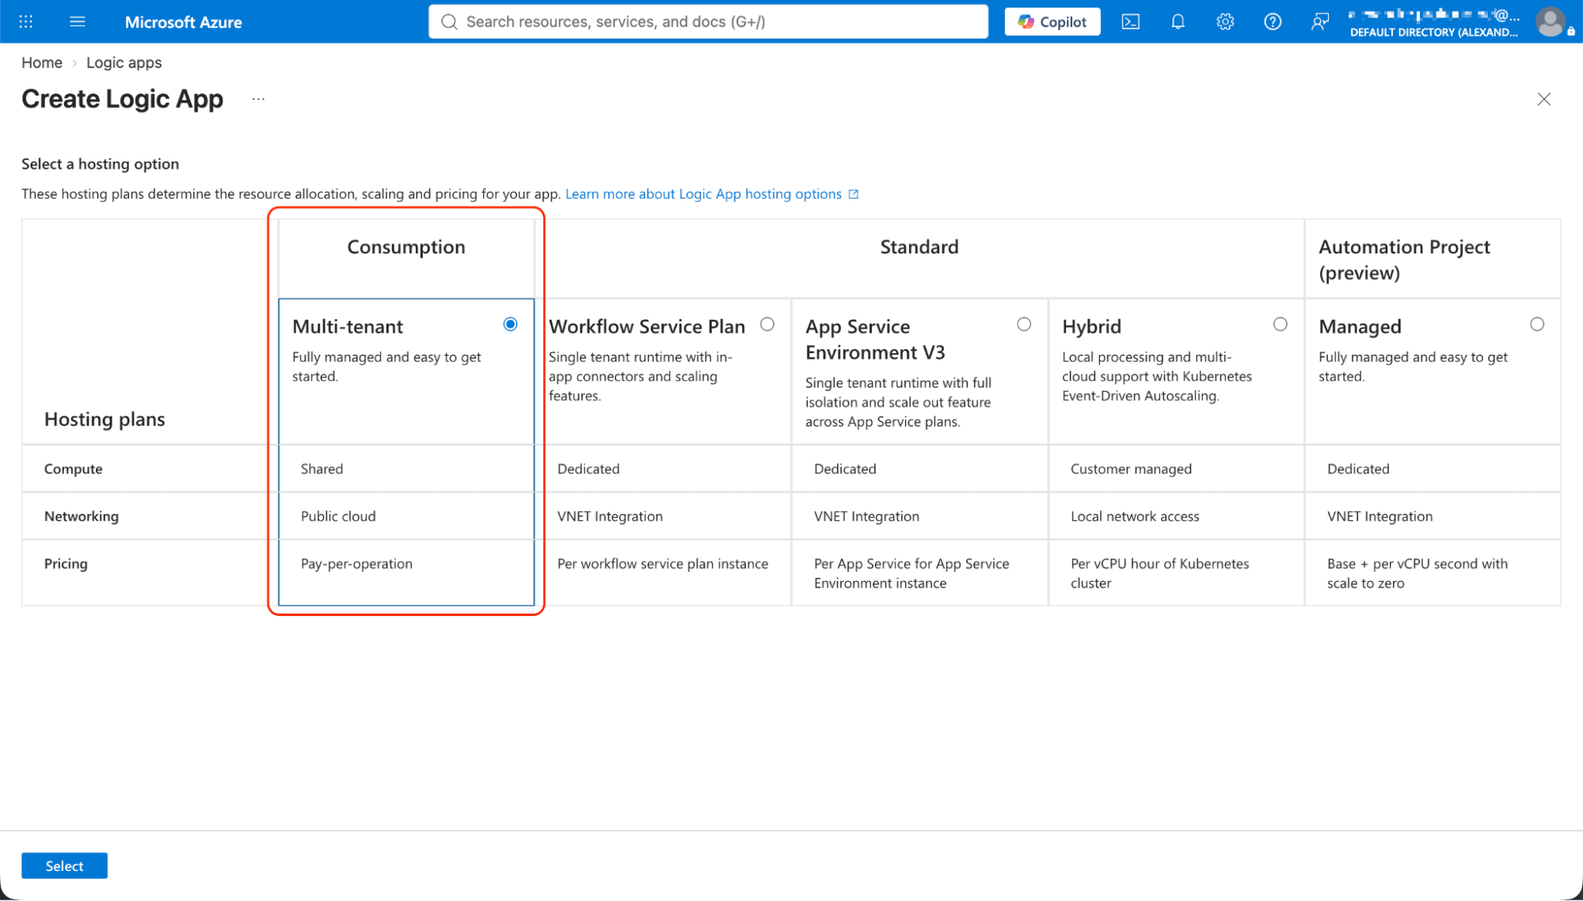
Task: Select the Hybrid hosting radio button
Action: click(x=1280, y=324)
